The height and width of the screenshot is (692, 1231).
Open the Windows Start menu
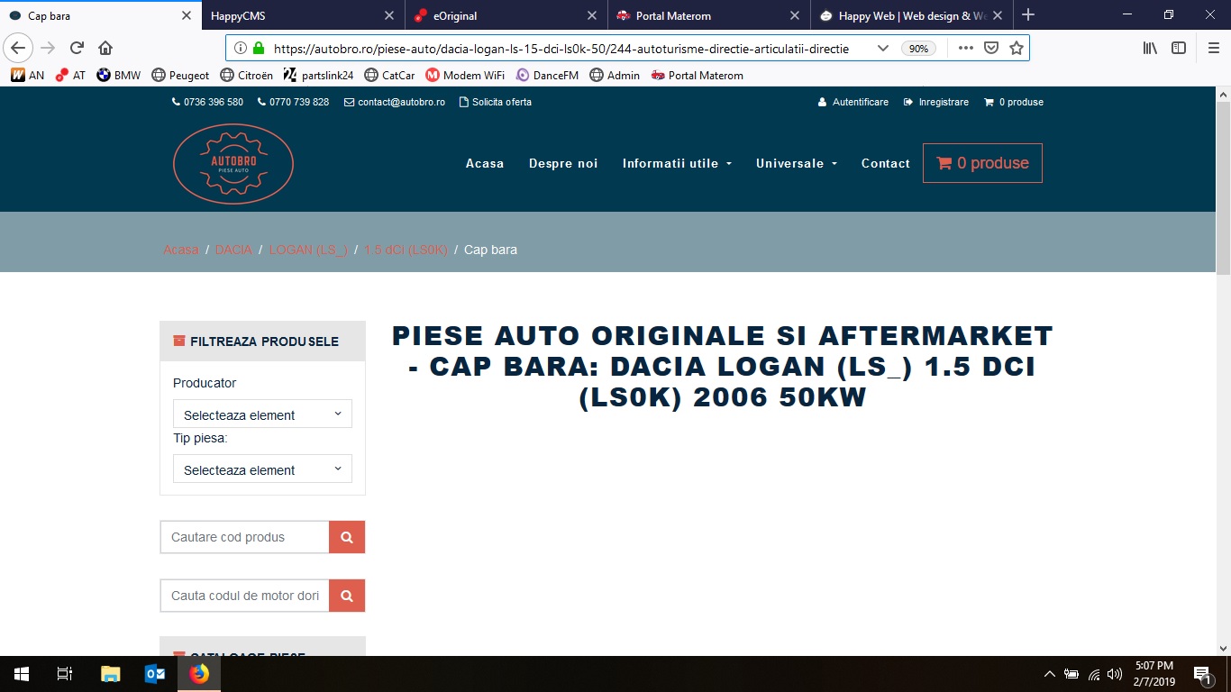pyautogui.click(x=22, y=674)
